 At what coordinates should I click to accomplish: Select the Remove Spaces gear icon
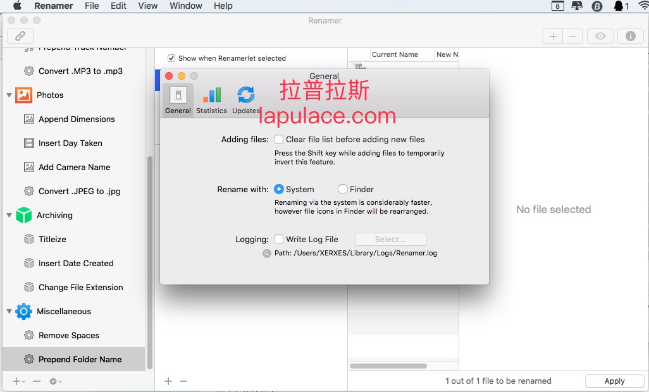[29, 335]
